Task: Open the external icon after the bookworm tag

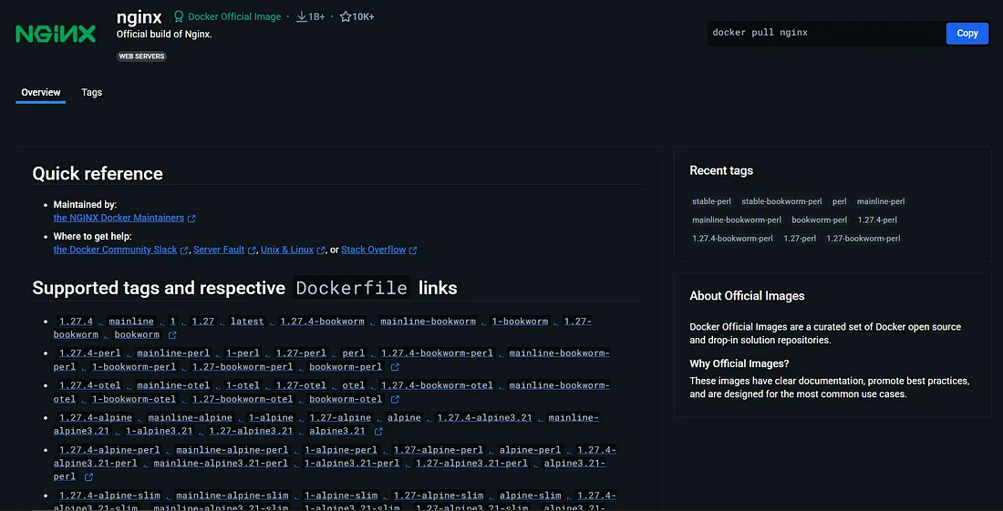Action: tap(172, 335)
